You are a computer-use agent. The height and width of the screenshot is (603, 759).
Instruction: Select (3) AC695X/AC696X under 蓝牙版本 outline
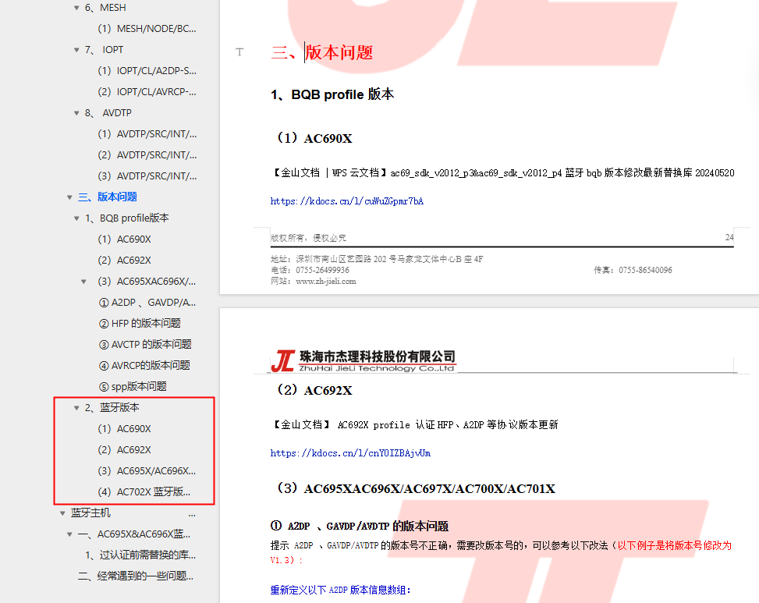pos(147,471)
